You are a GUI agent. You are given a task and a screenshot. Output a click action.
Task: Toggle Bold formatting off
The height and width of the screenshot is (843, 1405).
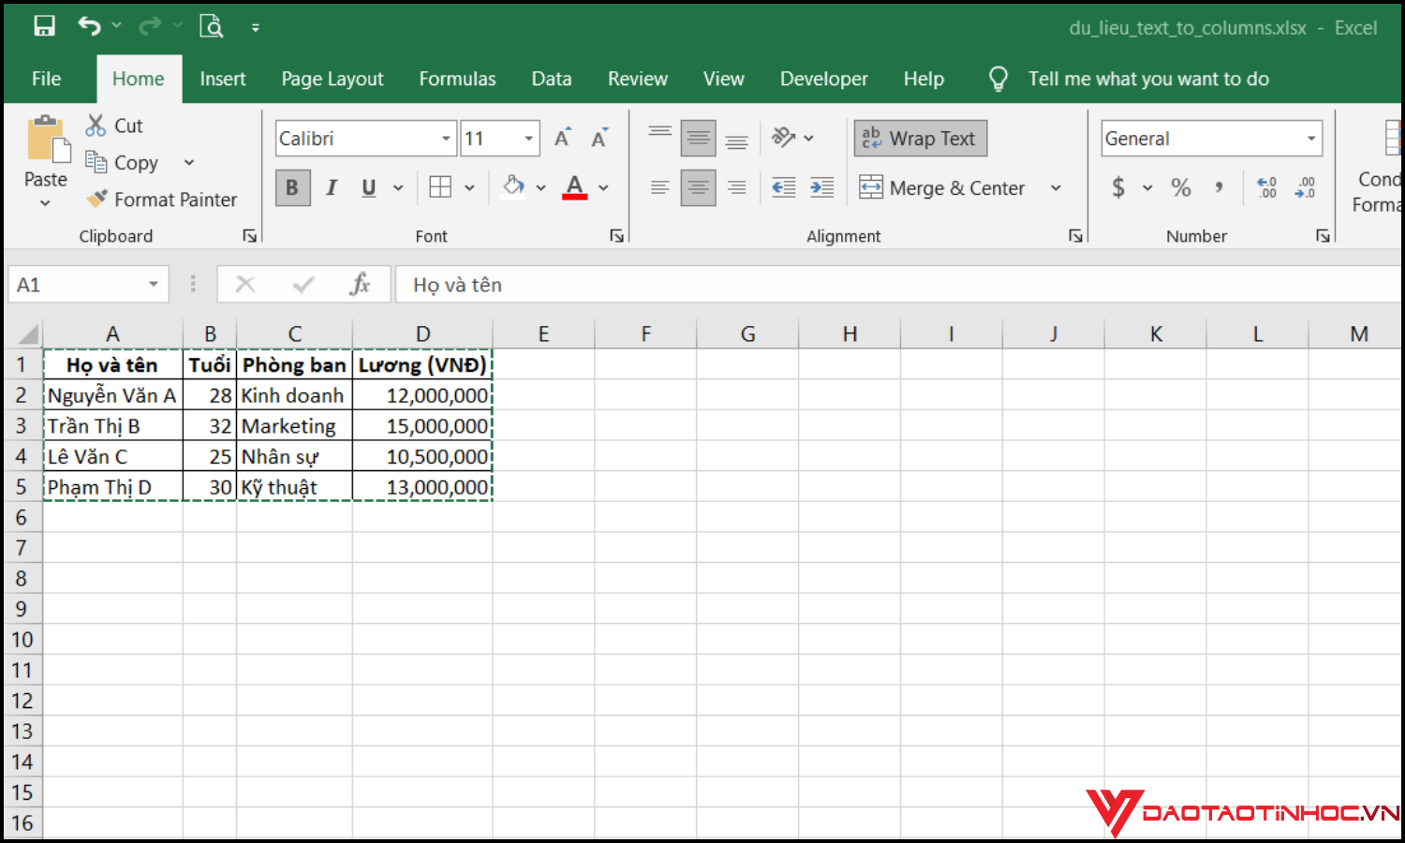(x=292, y=188)
